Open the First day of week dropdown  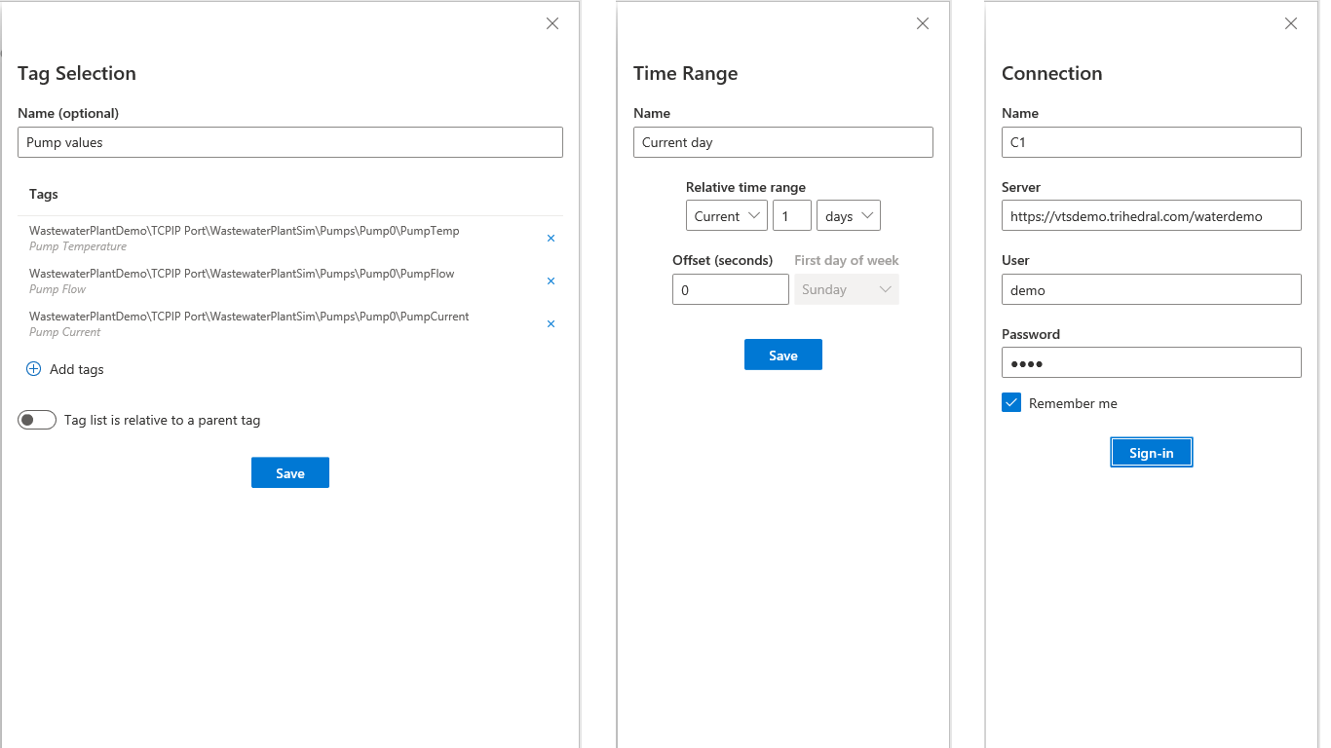[846, 289]
